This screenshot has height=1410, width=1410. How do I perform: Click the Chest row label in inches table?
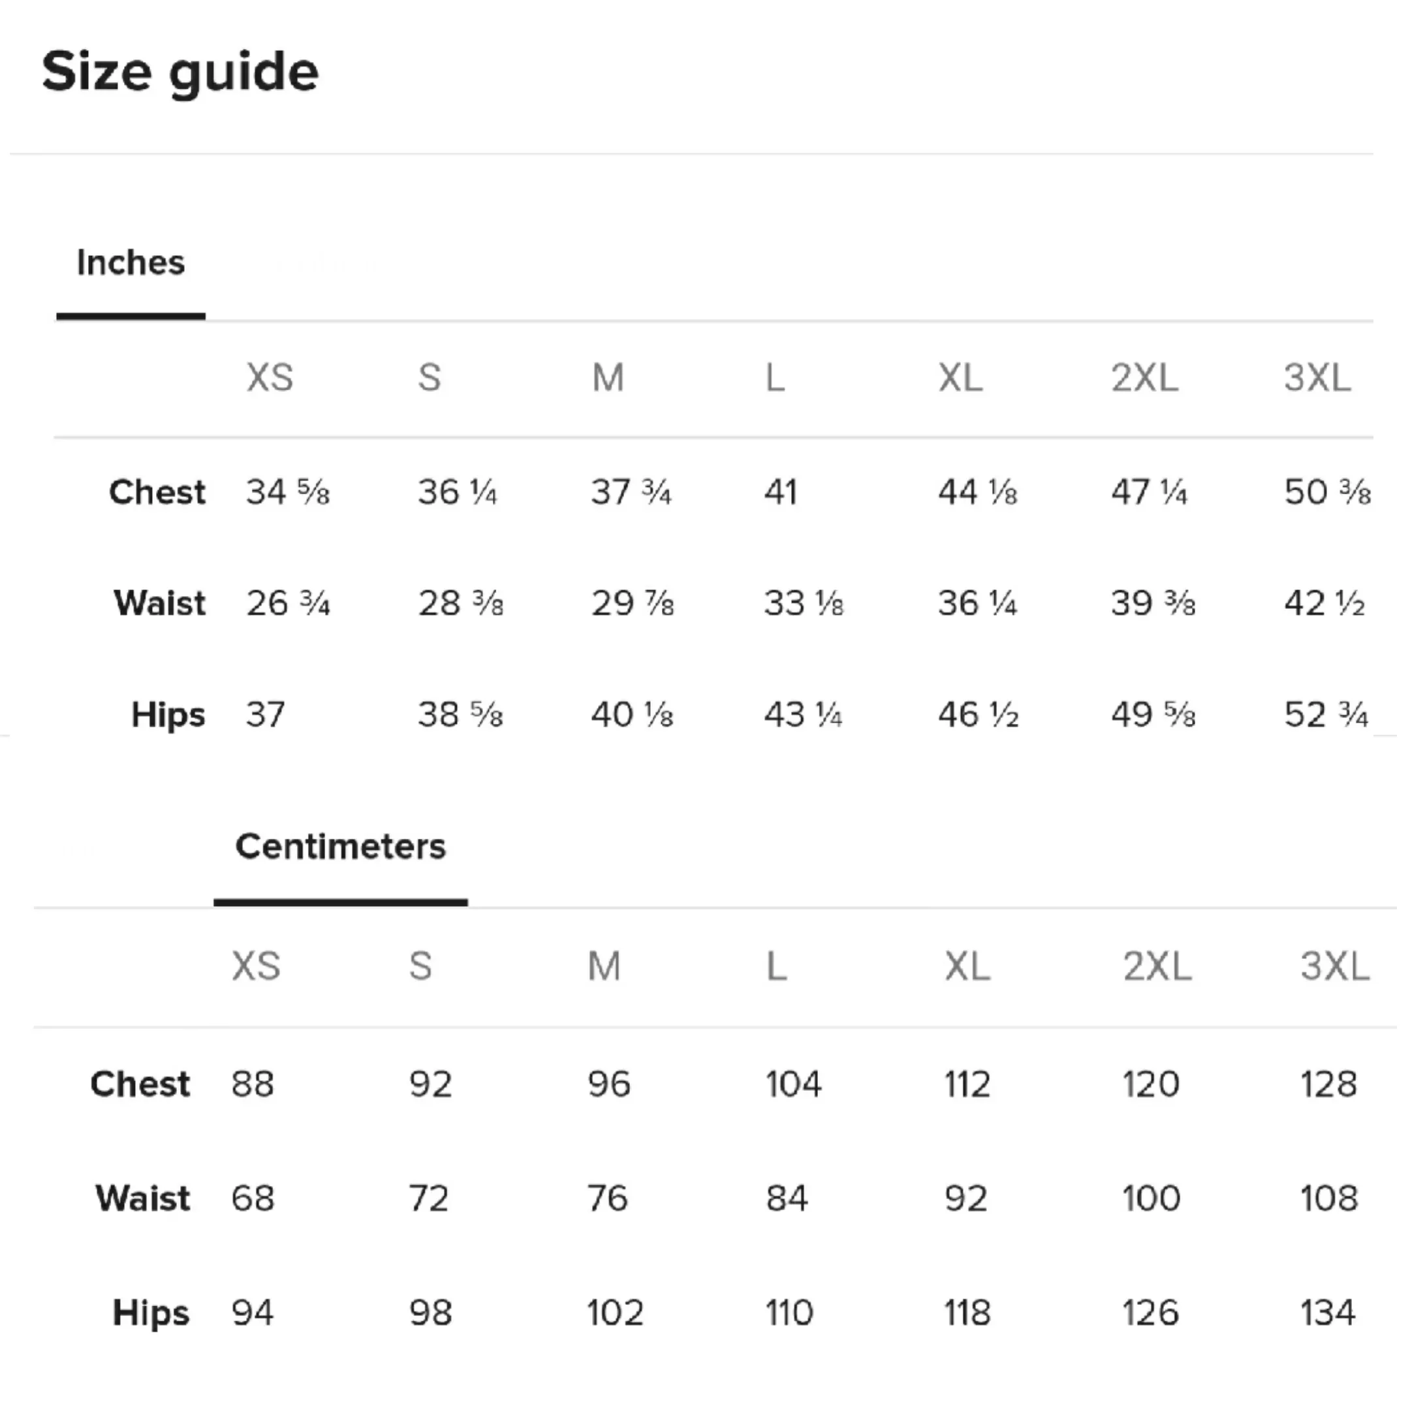157,492
